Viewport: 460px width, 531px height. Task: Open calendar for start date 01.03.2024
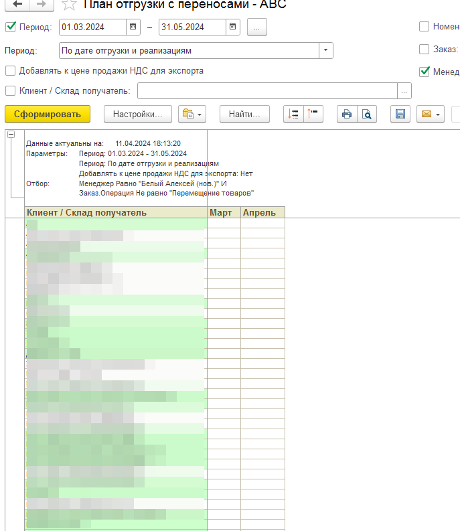133,27
